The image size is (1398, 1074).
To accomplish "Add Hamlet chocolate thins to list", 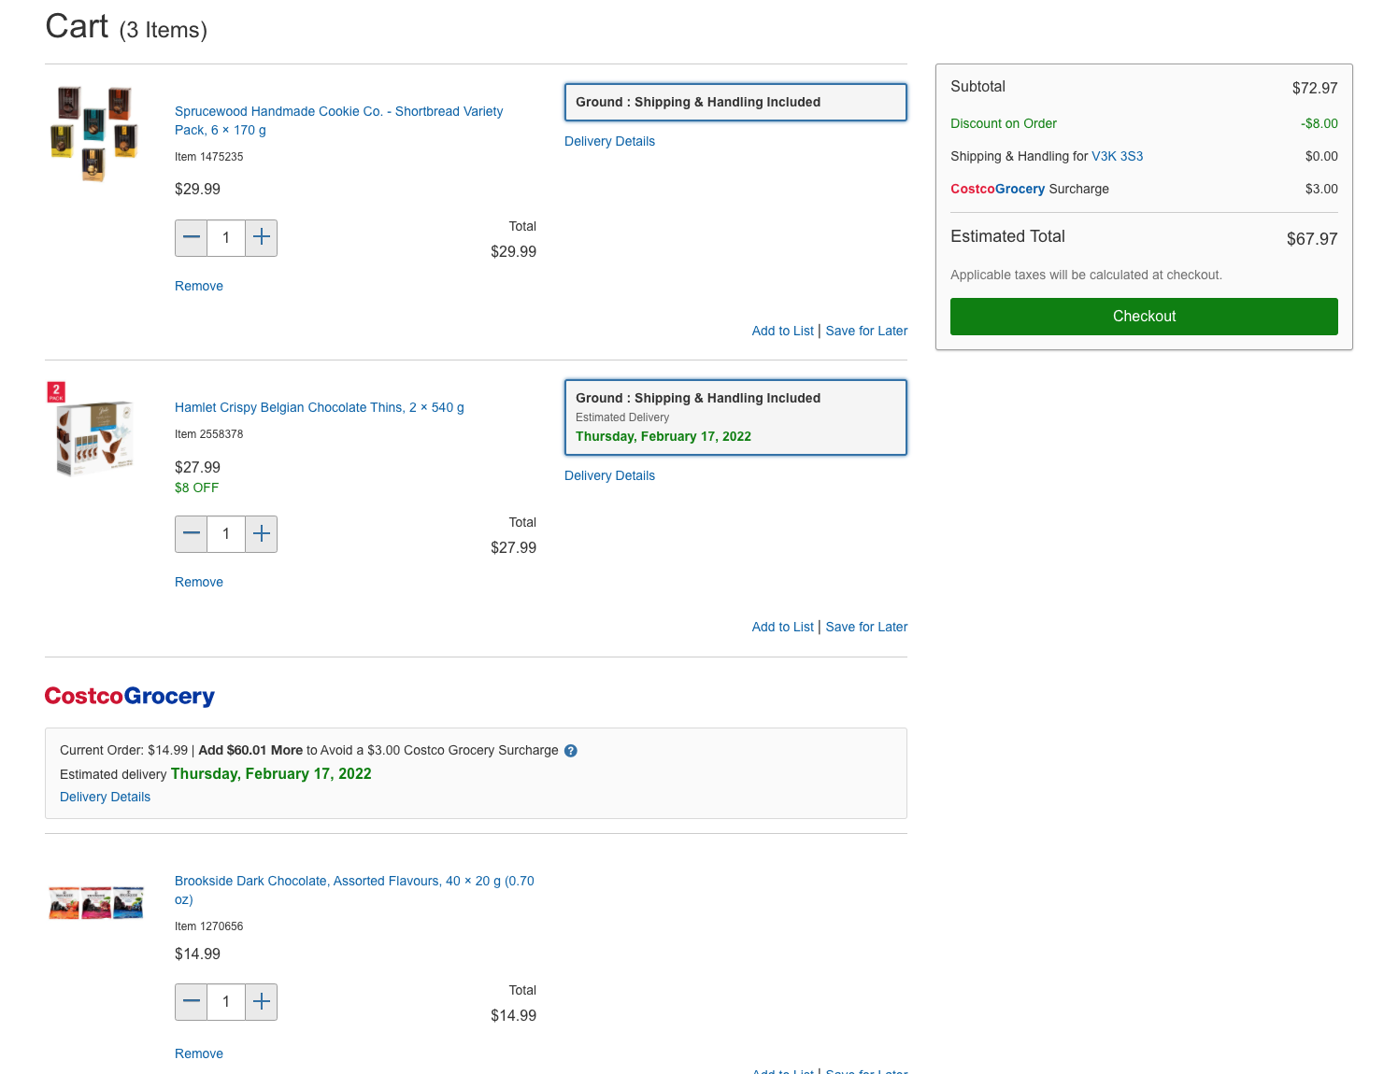I will pyautogui.click(x=783, y=628).
